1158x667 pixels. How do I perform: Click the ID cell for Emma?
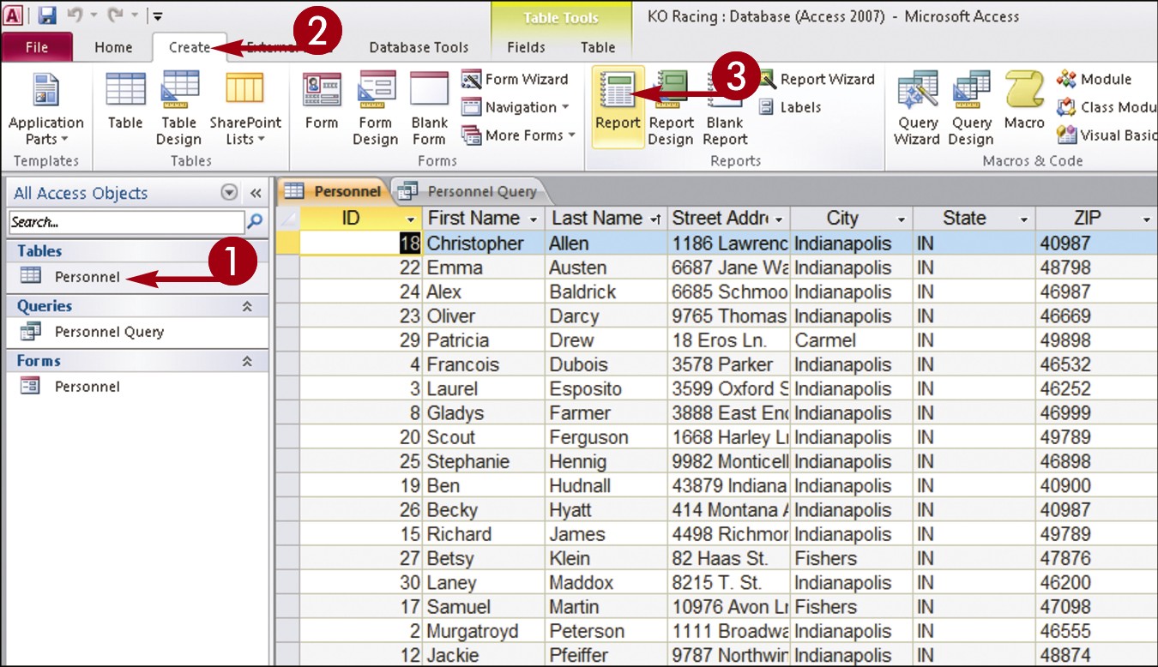361,267
